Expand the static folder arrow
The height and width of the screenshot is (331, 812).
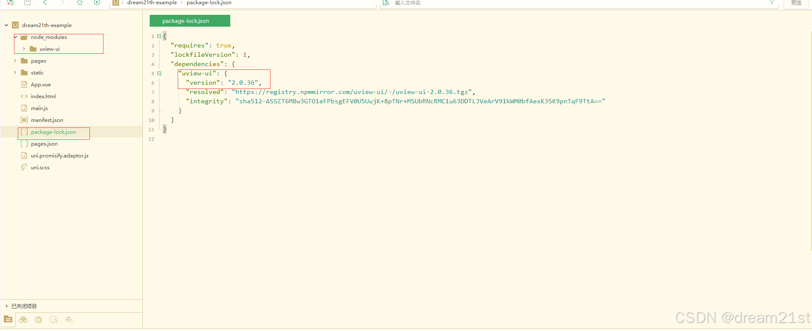point(15,72)
